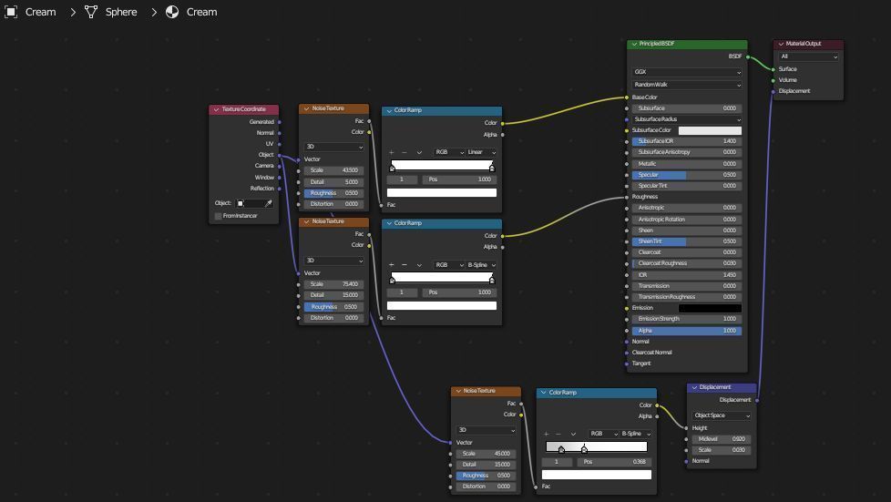Click the Pos 0.368 field
Image resolution: width=891 pixels, height=502 pixels.
click(614, 462)
